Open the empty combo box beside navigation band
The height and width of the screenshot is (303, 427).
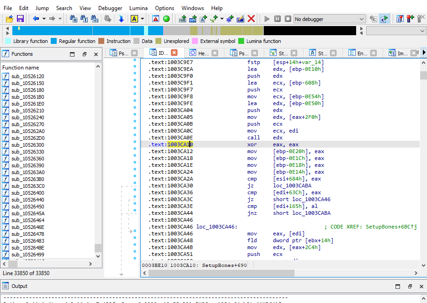[396, 31]
